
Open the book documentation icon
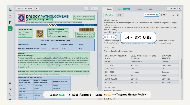[x=10, y=89]
